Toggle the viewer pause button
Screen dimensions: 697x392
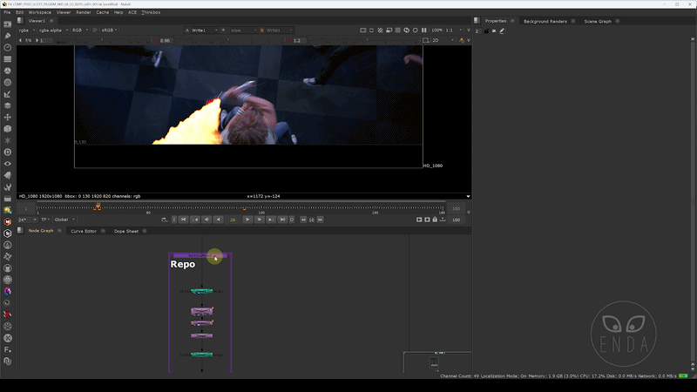[424, 30]
